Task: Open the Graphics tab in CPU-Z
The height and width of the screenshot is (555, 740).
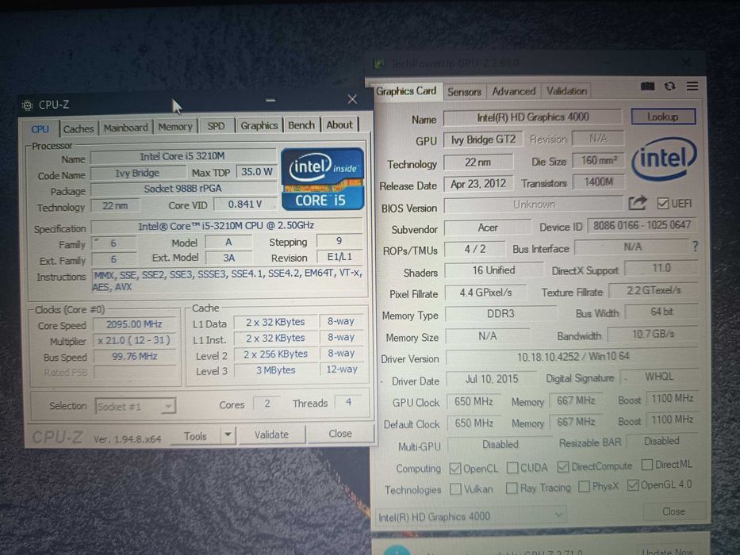Action: pyautogui.click(x=259, y=125)
